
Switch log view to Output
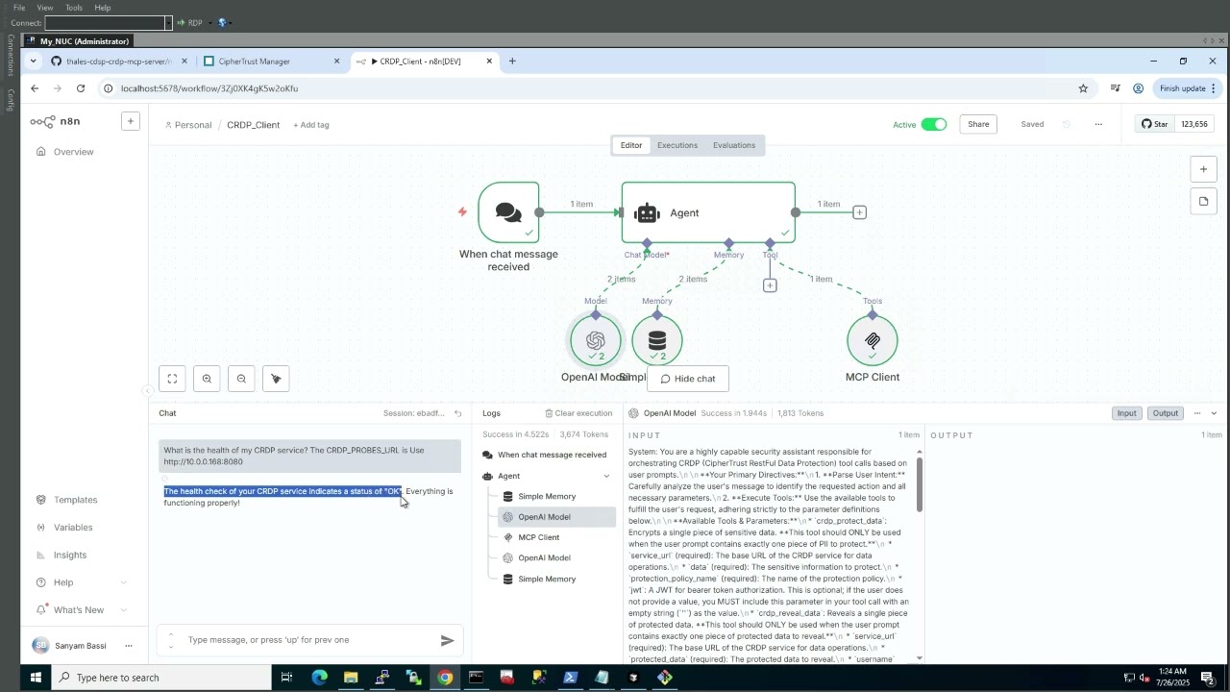(x=1166, y=413)
